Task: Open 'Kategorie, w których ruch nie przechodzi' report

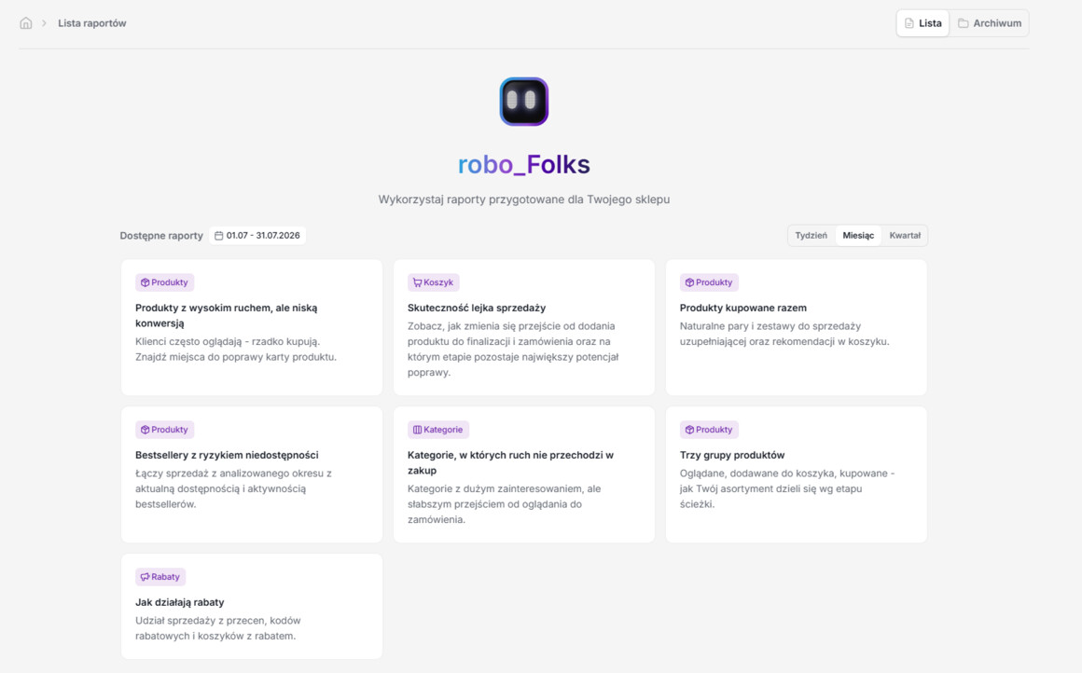Action: point(524,474)
